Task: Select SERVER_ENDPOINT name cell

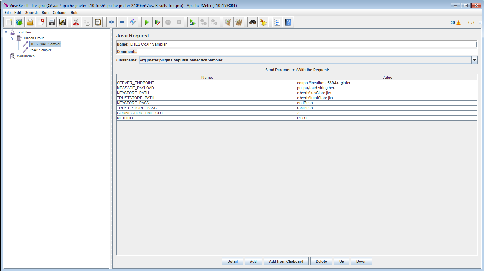Action: point(207,83)
